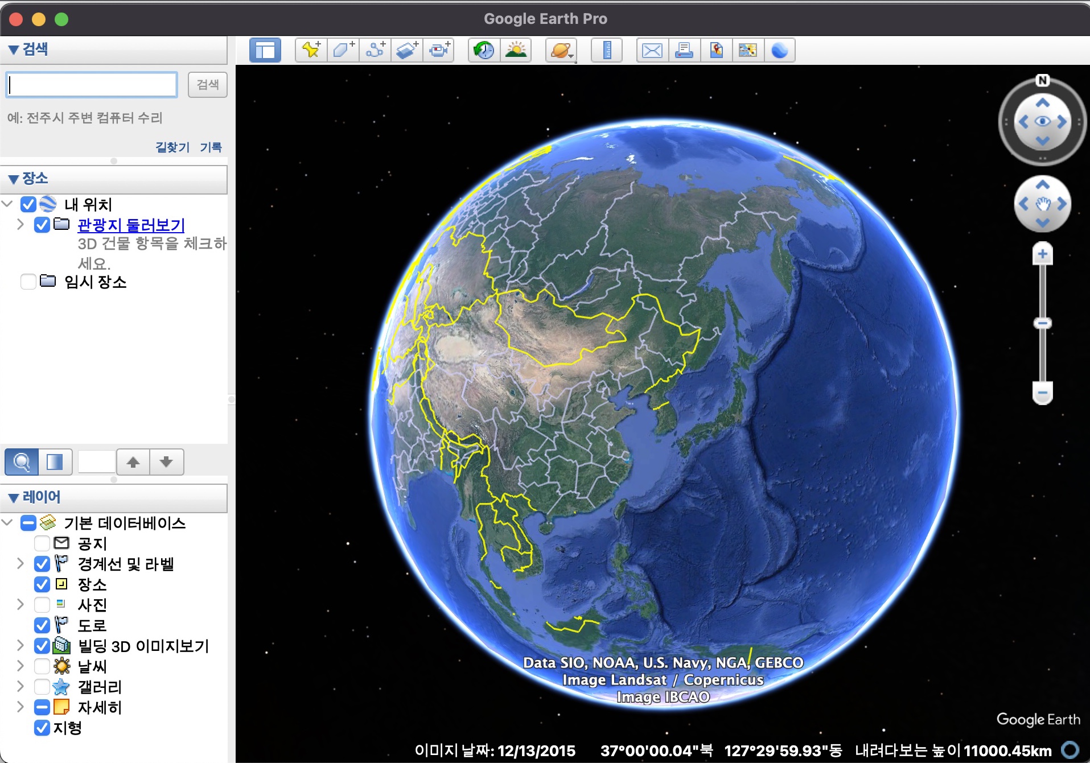The height and width of the screenshot is (763, 1090).
Task: Disable the 지형 terrain checkbox
Action: 42,728
